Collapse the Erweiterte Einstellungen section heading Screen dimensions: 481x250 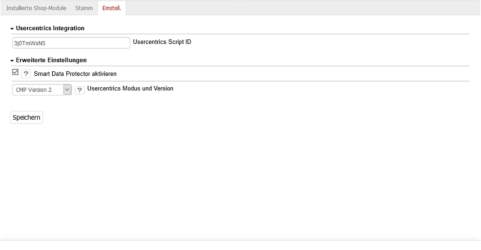(51, 60)
